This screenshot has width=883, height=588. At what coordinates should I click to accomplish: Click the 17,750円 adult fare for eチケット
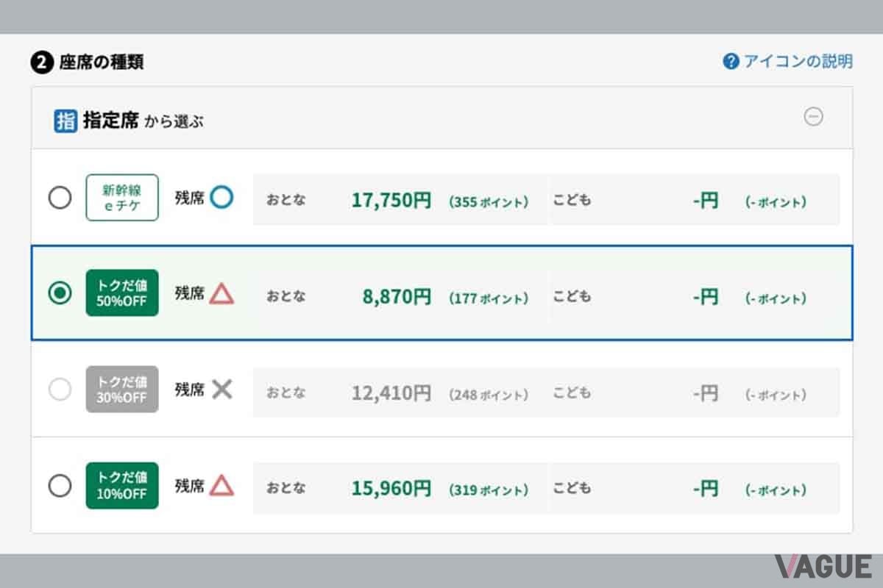391,198
